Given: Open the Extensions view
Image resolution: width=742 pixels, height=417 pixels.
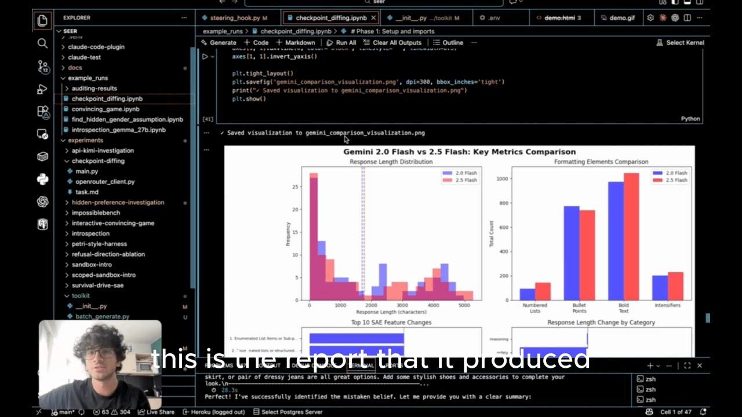Looking at the screenshot, I should pos(42,111).
